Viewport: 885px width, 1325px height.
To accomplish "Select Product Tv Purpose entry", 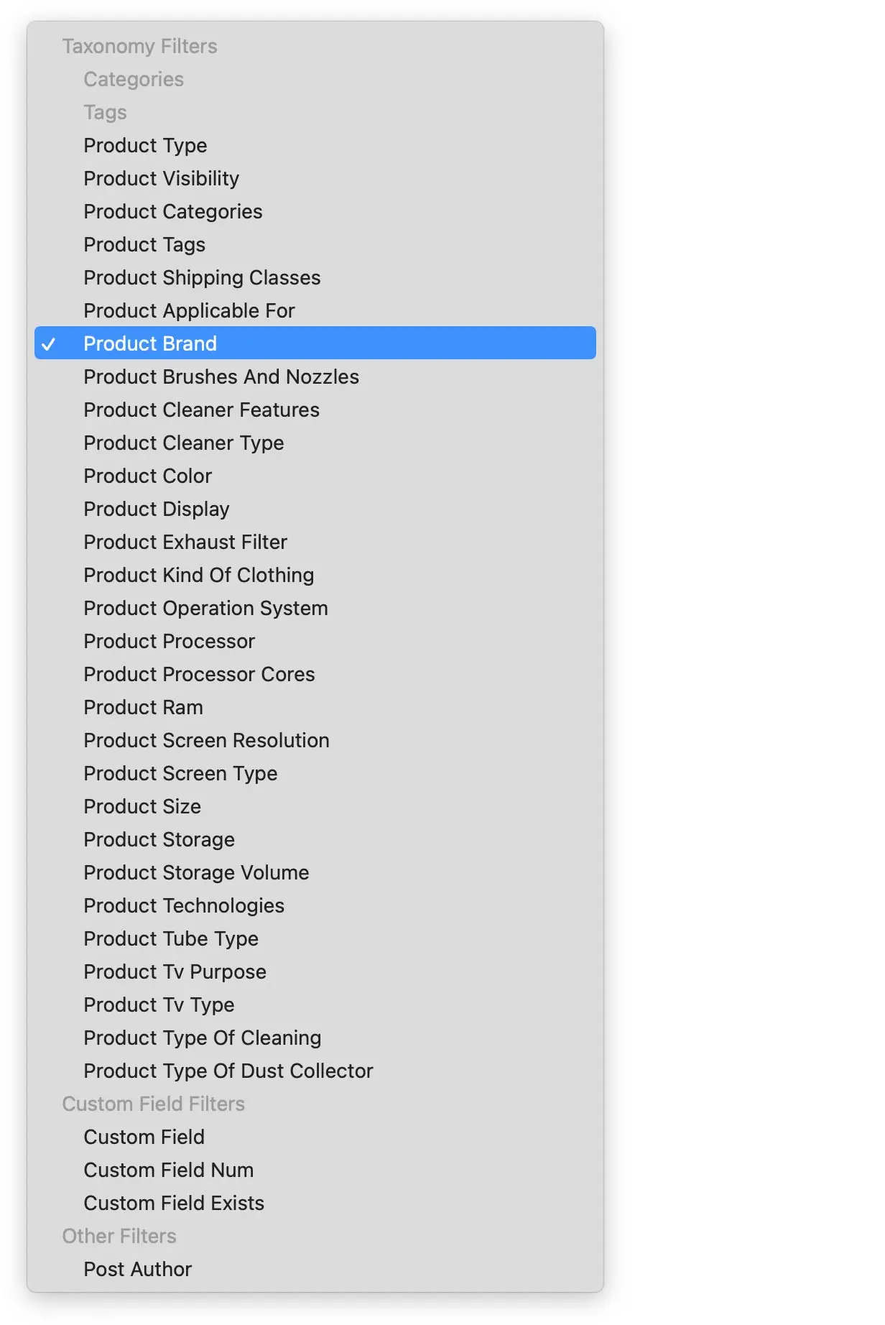I will (175, 971).
